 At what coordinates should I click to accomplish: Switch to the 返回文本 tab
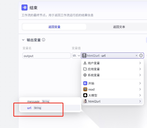(x=119, y=27)
